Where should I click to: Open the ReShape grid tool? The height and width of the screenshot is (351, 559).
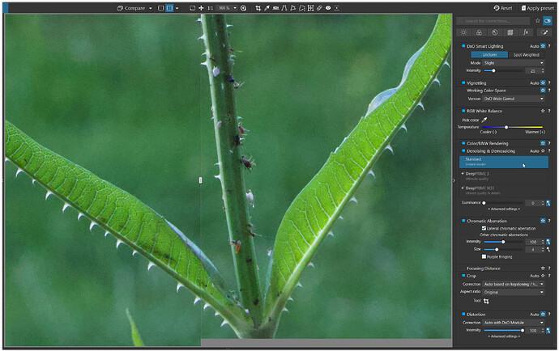(310, 8)
